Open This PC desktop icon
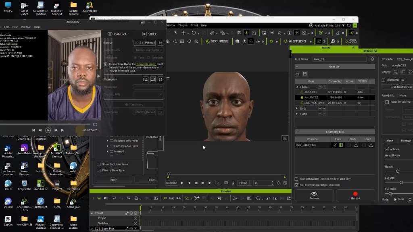The width and height of the screenshot is (413, 232). click(x=8, y=7)
